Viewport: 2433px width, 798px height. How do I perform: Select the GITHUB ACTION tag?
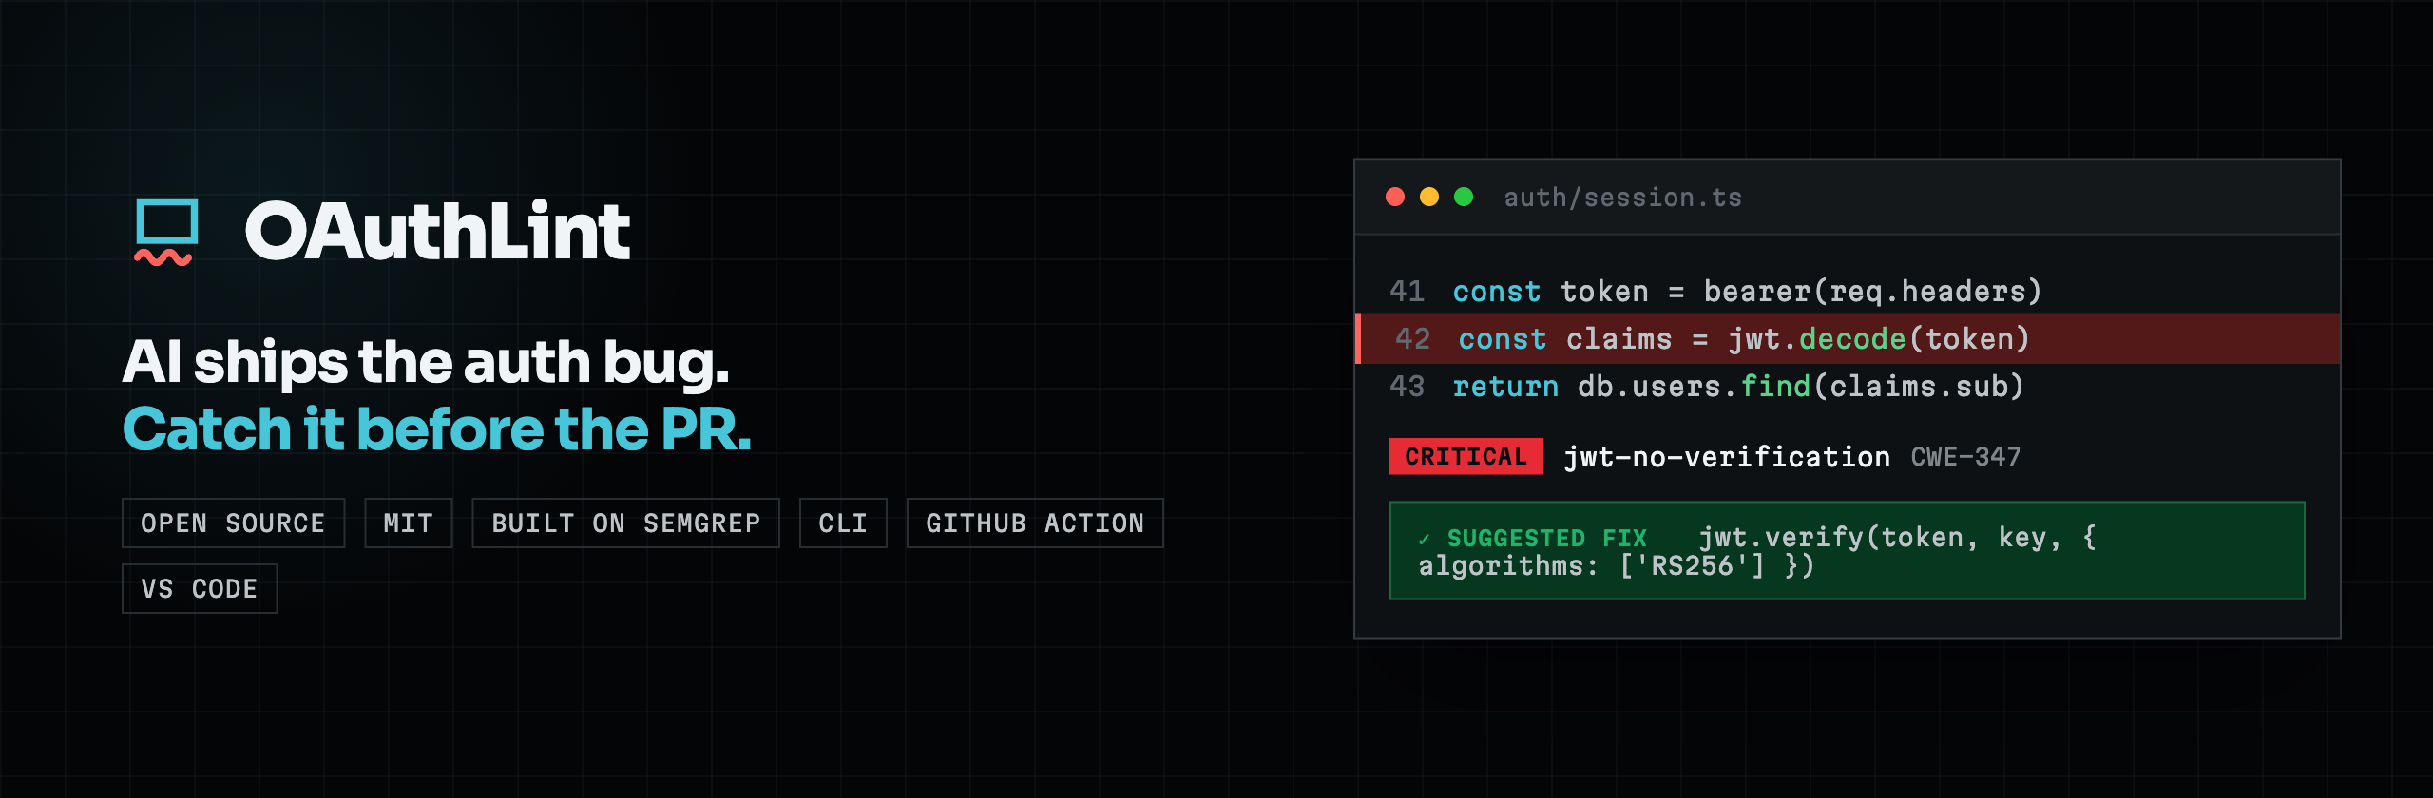pos(1035,523)
